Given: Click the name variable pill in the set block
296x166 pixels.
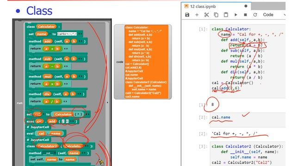Looking at the screenshot, I should pyautogui.click(x=42, y=34).
